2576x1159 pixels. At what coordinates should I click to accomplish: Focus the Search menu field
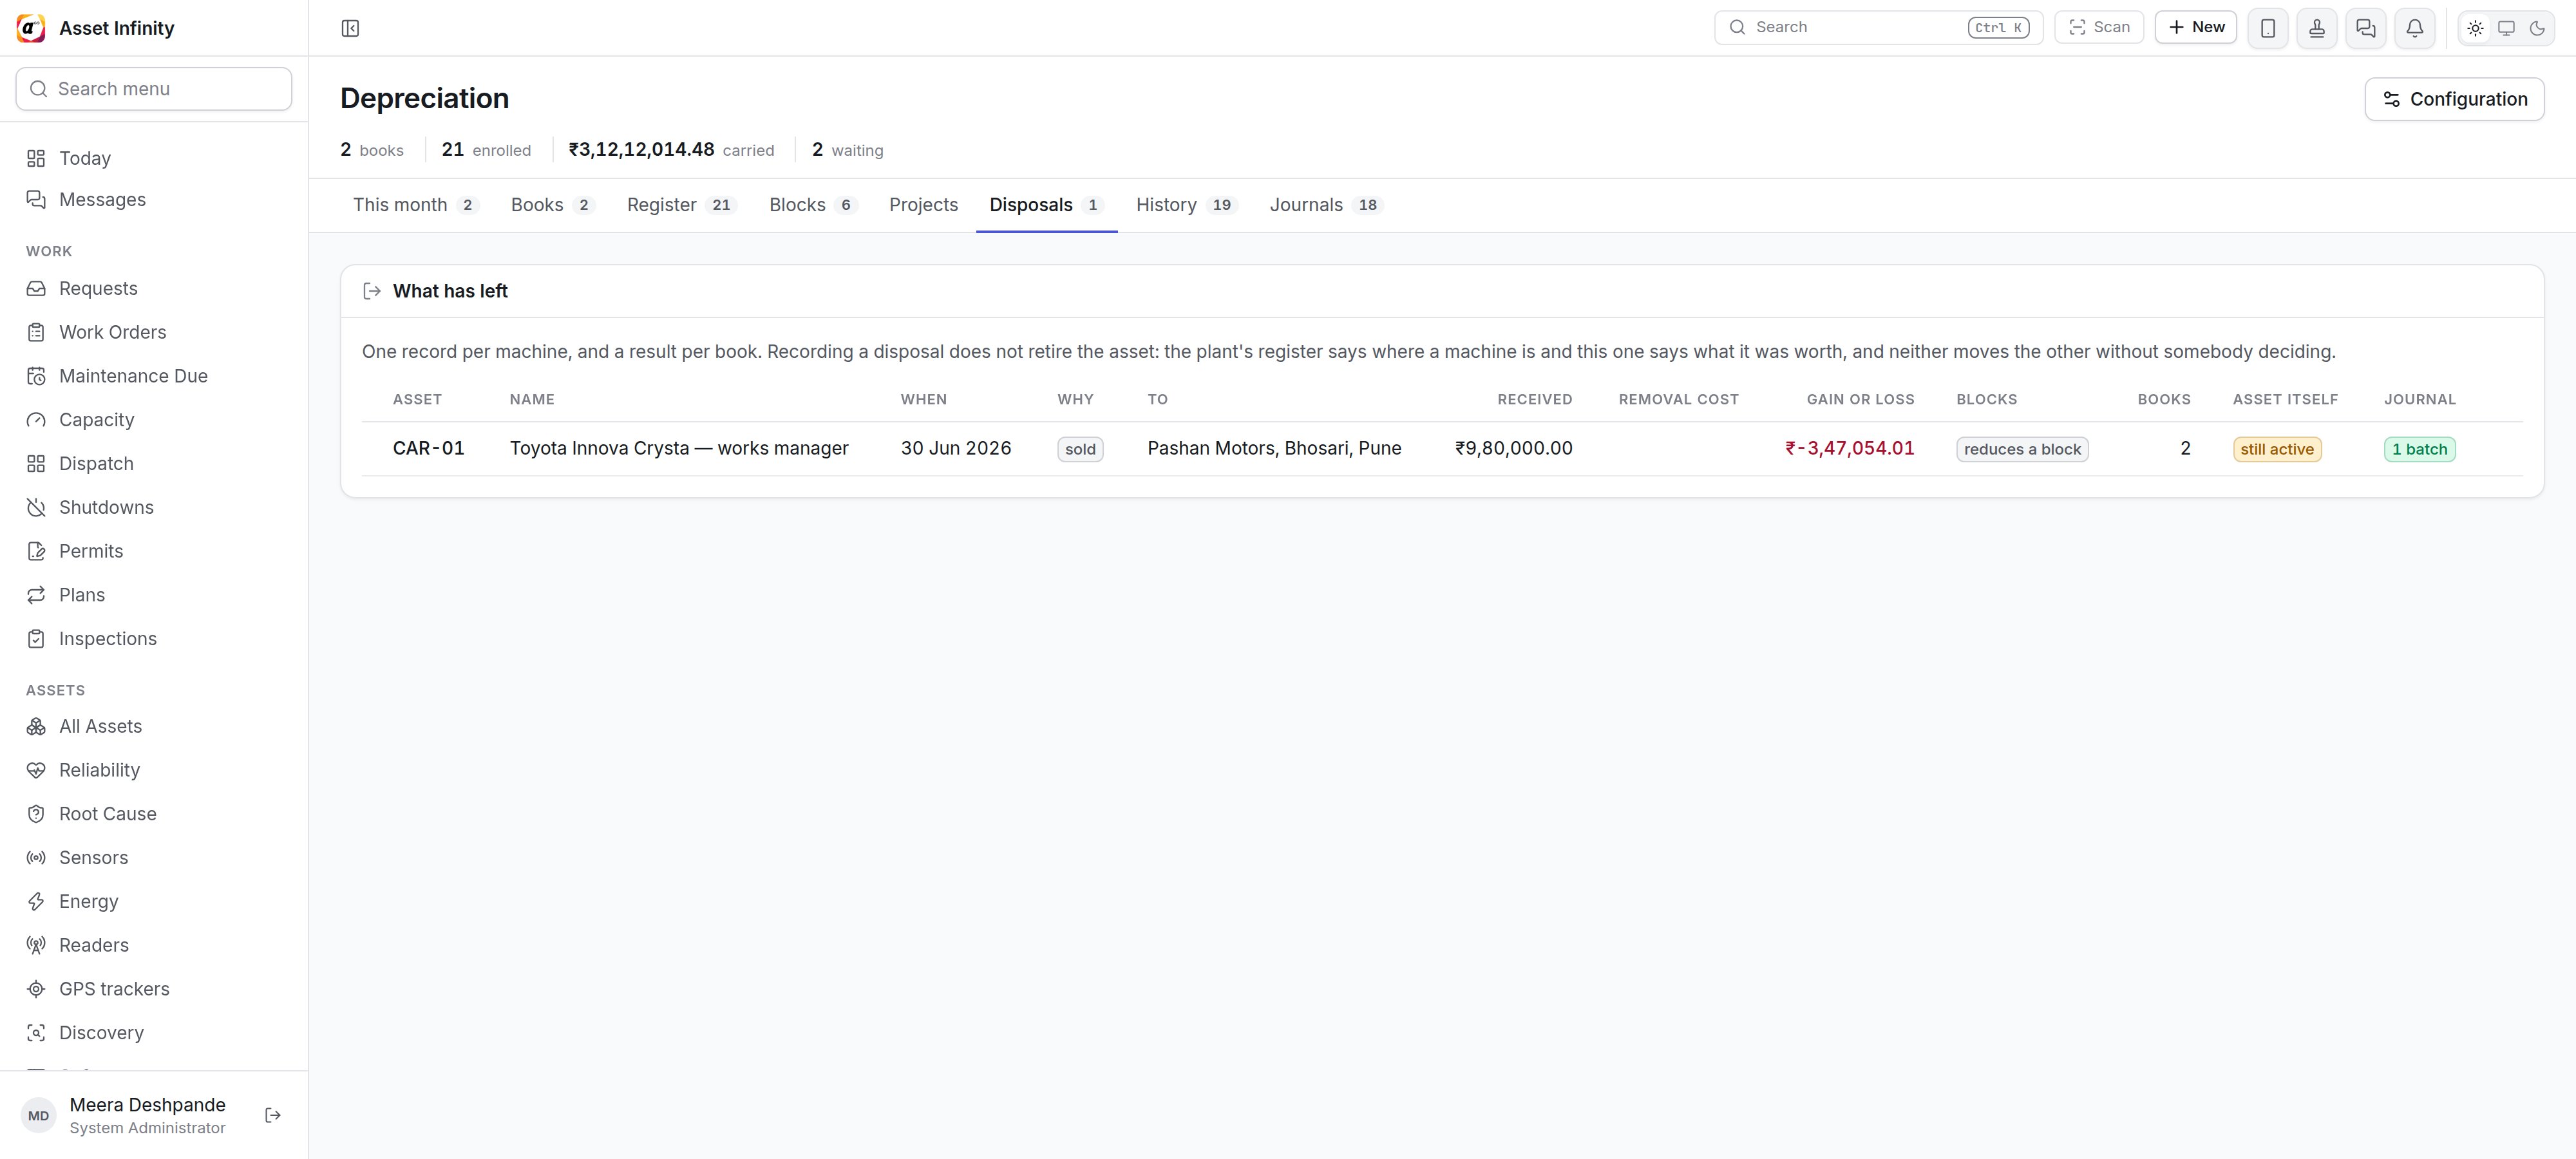[154, 89]
